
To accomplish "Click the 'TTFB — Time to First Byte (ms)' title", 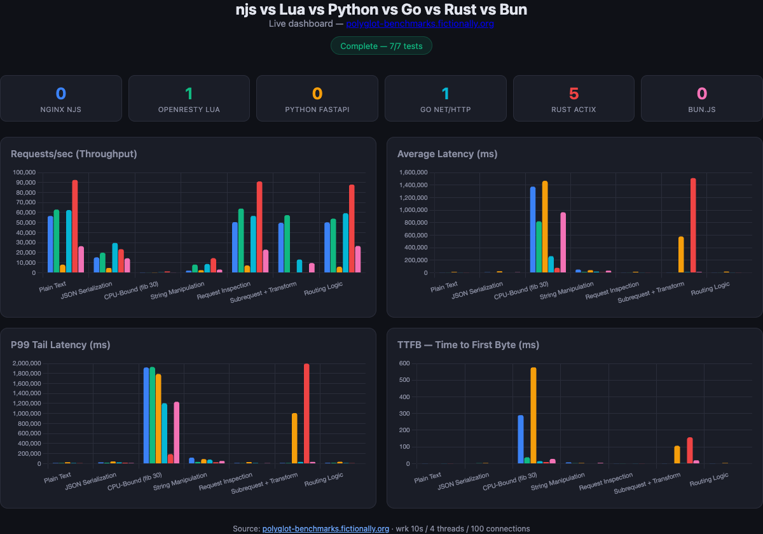I will [468, 344].
